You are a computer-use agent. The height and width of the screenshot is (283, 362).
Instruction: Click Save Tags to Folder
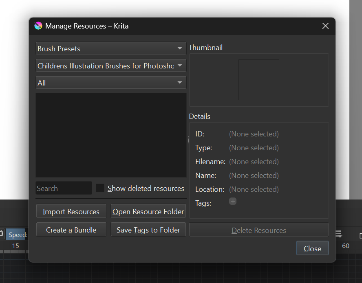click(x=148, y=230)
